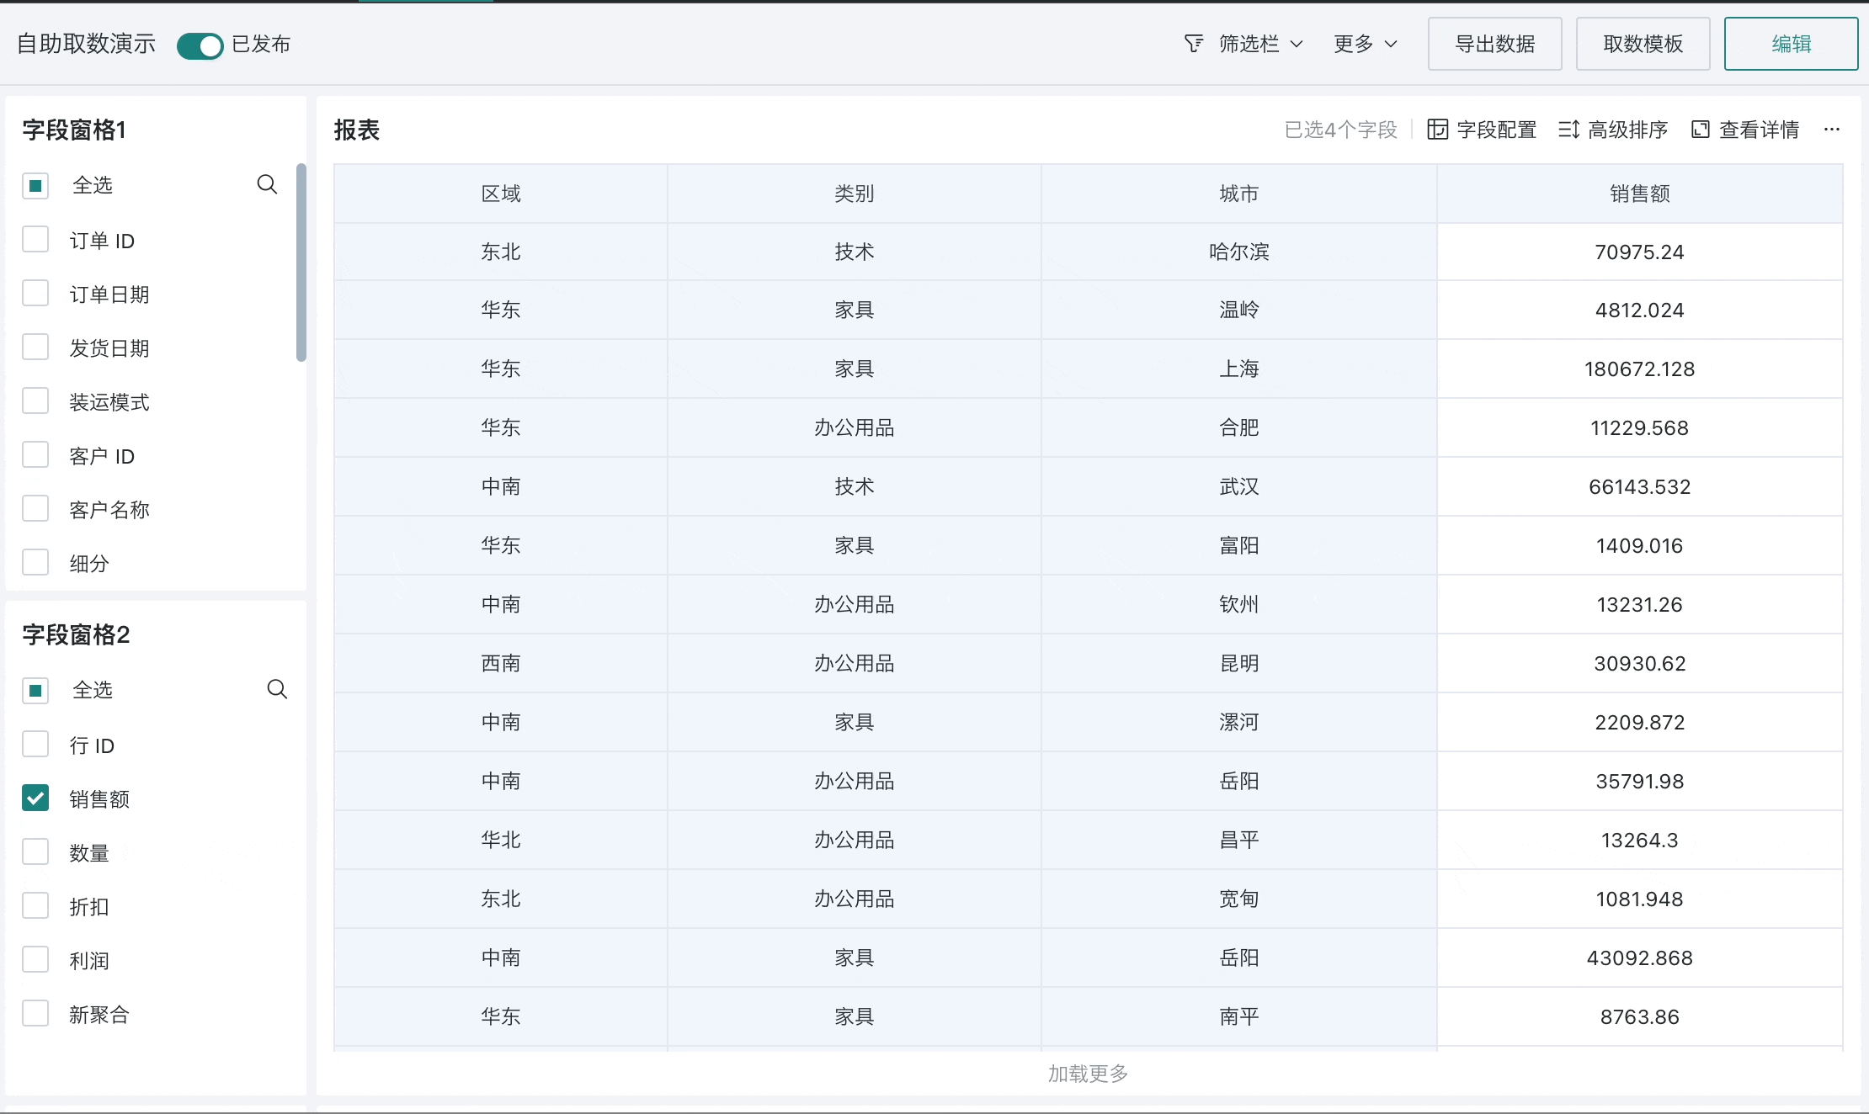Image resolution: width=1869 pixels, height=1114 pixels.
Task: Select the 昌平 city cell
Action: pyautogui.click(x=1239, y=840)
